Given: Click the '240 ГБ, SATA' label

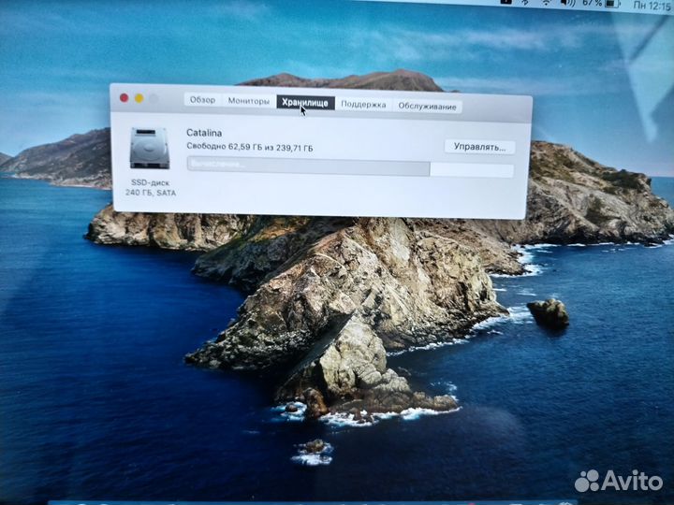Looking at the screenshot, I should click(151, 193).
